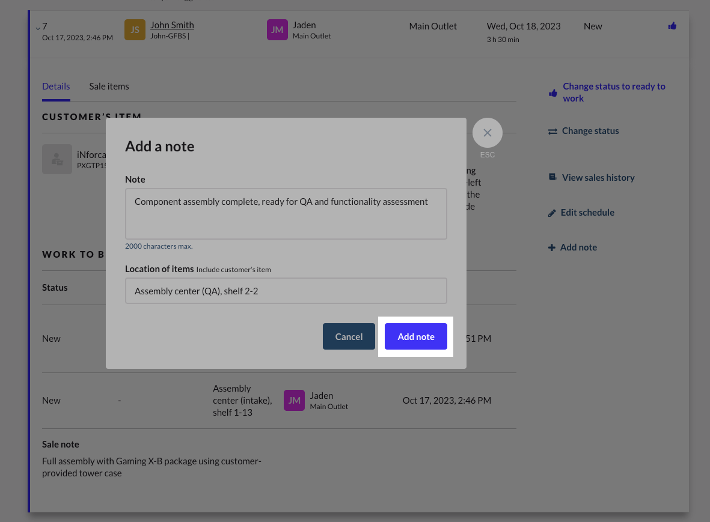The height and width of the screenshot is (522, 710).
Task: Open John Smith customer link
Action: point(172,25)
